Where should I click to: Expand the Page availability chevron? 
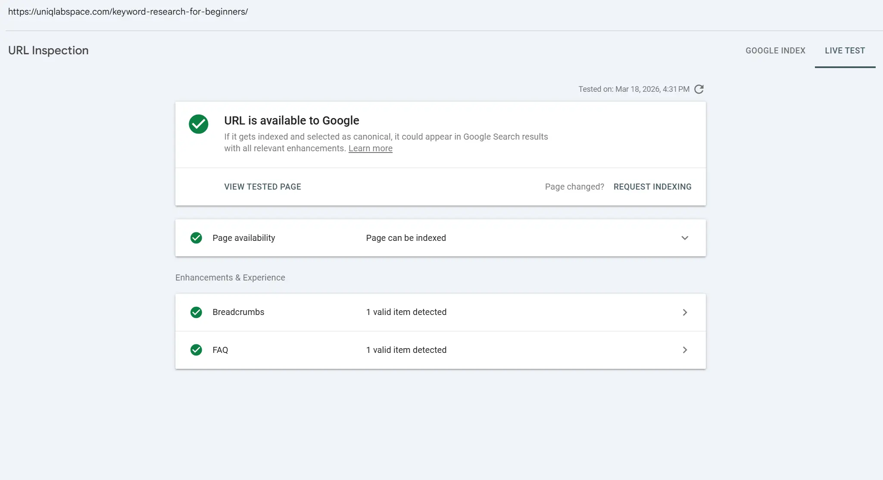[x=685, y=238]
